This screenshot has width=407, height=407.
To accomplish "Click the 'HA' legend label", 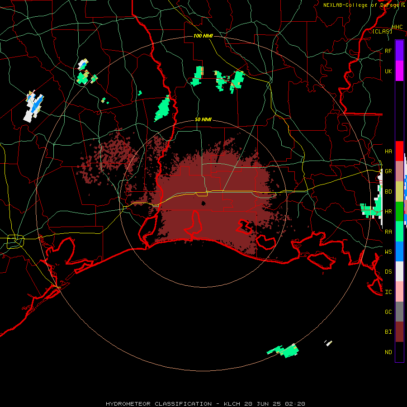I will tap(388, 151).
